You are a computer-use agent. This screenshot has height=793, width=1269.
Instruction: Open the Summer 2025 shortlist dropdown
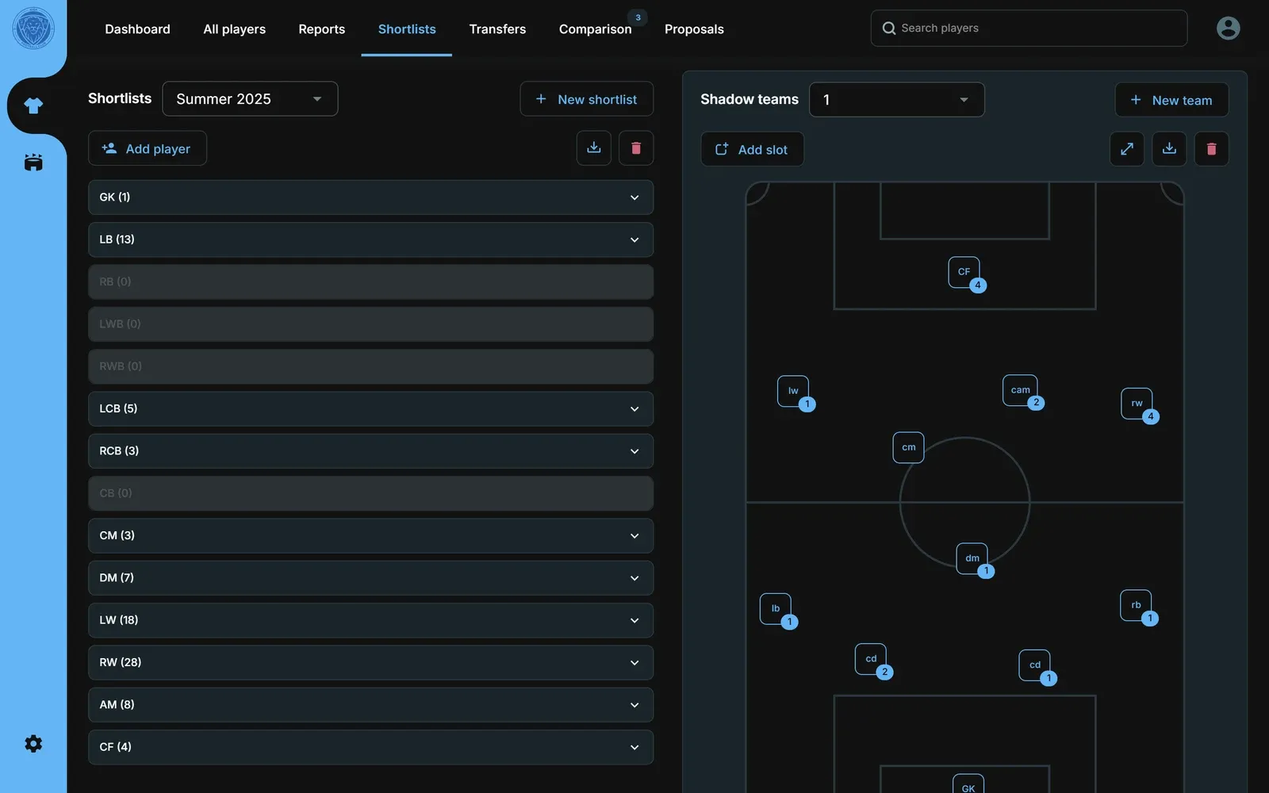250,99
